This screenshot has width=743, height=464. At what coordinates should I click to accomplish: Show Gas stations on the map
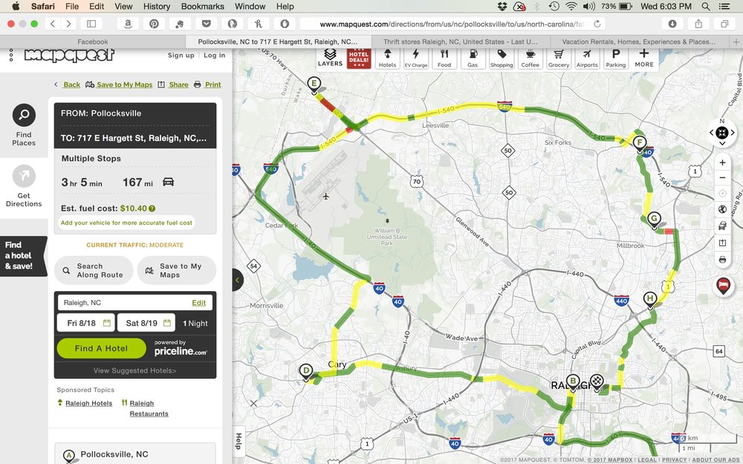(x=473, y=58)
